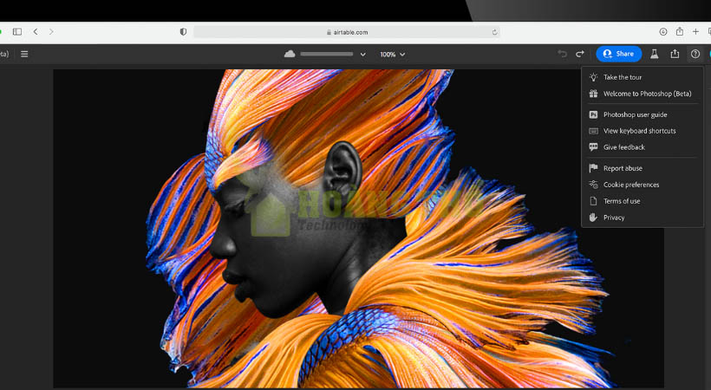Open Cookie preferences
This screenshot has width=711, height=390.
click(x=643, y=185)
